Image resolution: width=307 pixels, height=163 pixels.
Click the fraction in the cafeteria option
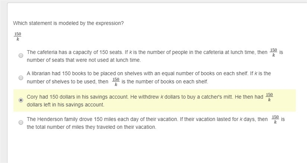[274, 52]
